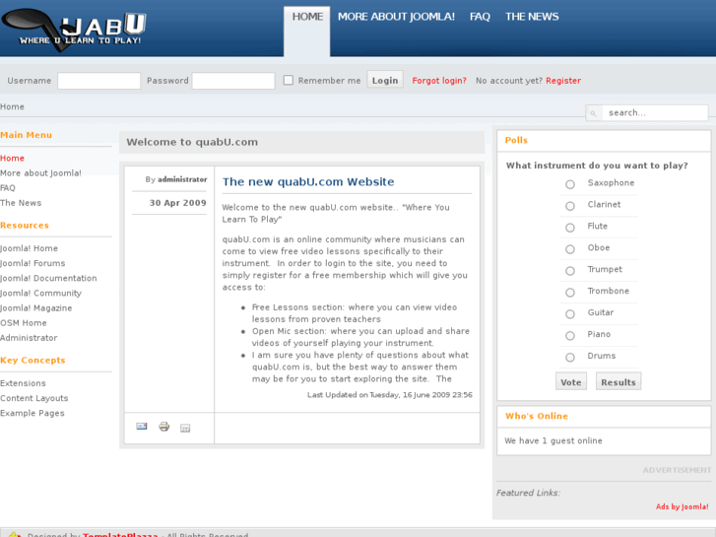Tick the Remember me checkbox
This screenshot has height=537, width=716.
(x=289, y=81)
